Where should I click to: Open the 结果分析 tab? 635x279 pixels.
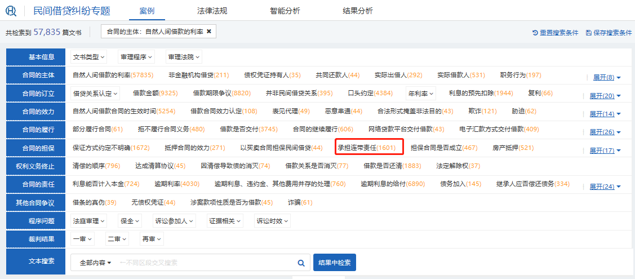coord(358,11)
